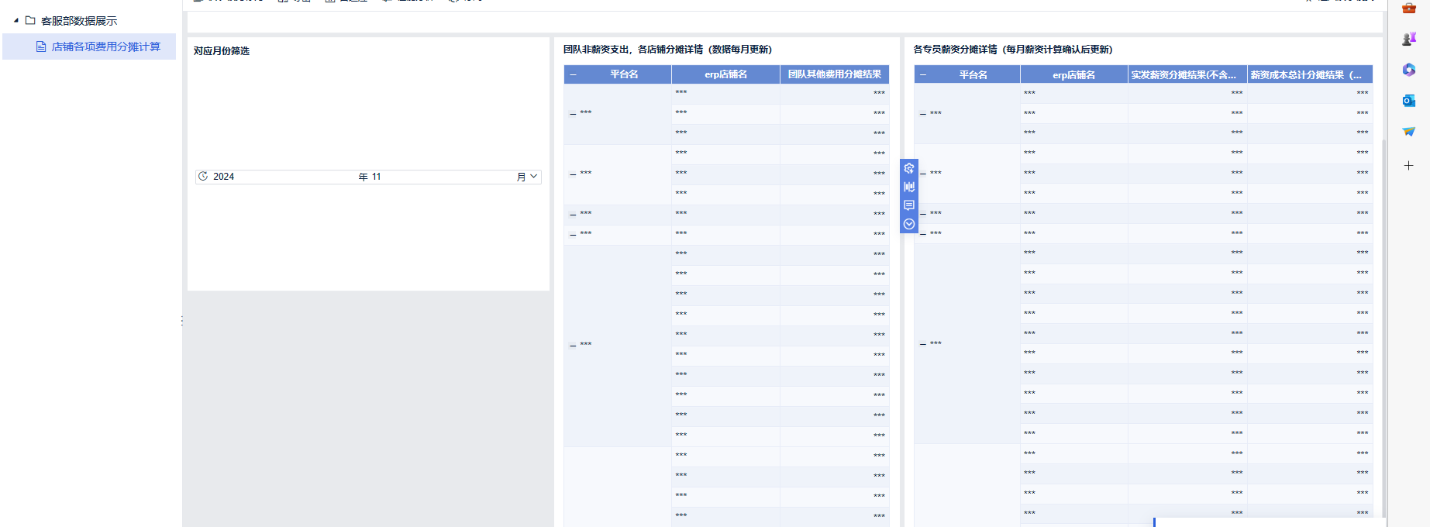Click the document icon beside 店铺各项费用分摊计算
The width and height of the screenshot is (1430, 527).
(x=41, y=47)
